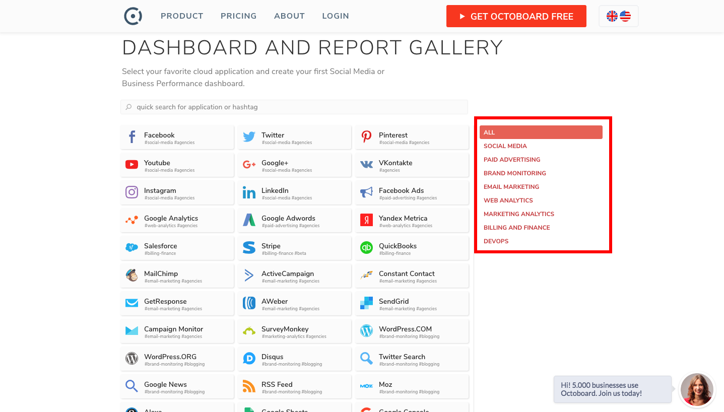The image size is (724, 412).
Task: Click the QuickBooks green icon
Action: pyautogui.click(x=366, y=248)
